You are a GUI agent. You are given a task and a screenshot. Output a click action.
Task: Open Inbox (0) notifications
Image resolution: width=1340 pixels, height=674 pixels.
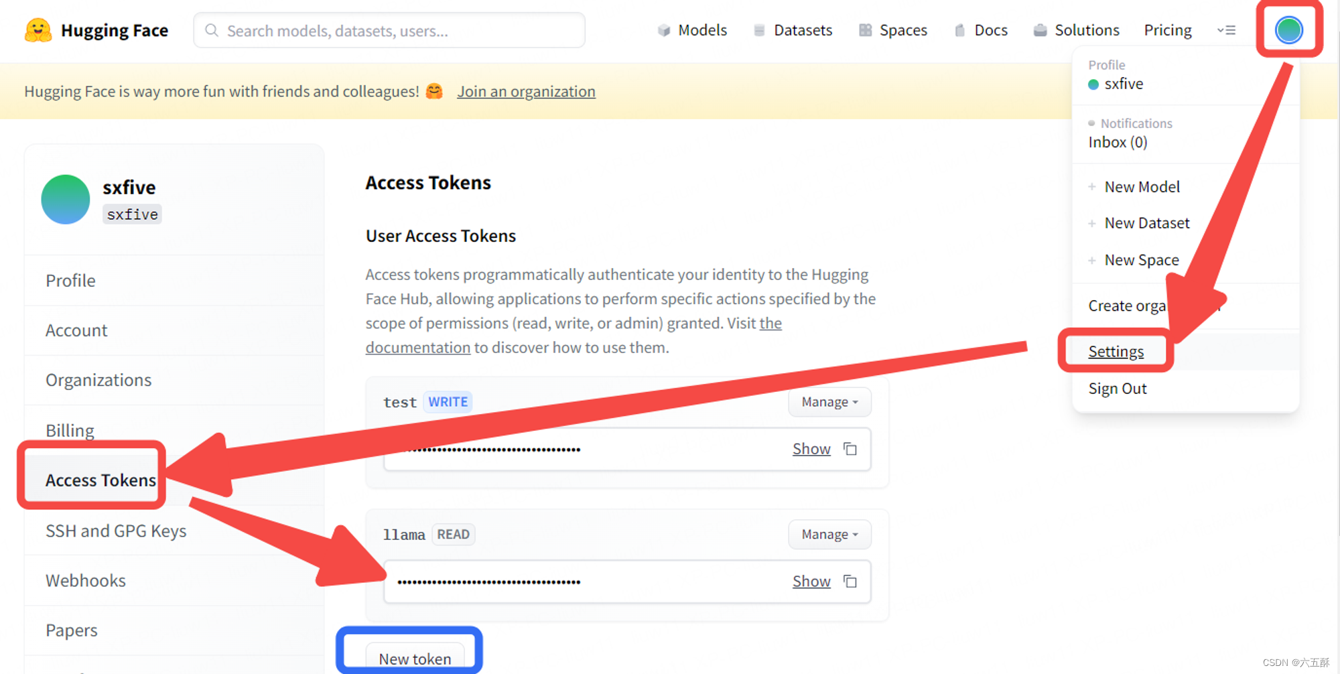(x=1118, y=142)
